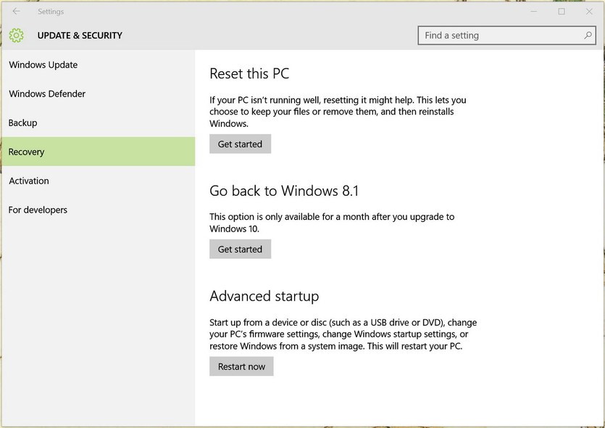Open the Windows Update section

(x=43, y=65)
